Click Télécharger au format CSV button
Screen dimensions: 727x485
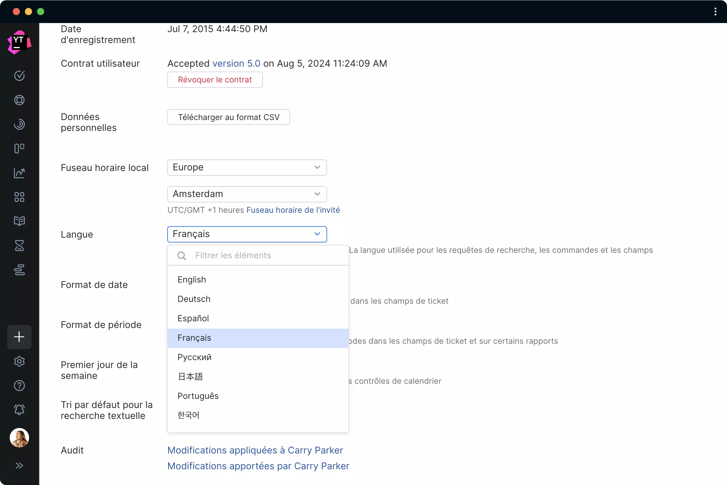point(228,117)
